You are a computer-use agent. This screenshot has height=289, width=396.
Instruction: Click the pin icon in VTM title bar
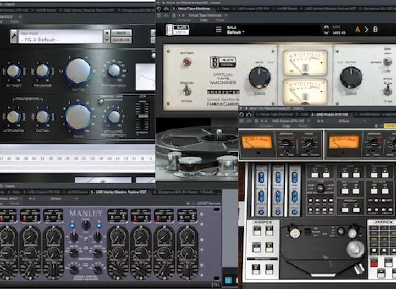click(164, 3)
